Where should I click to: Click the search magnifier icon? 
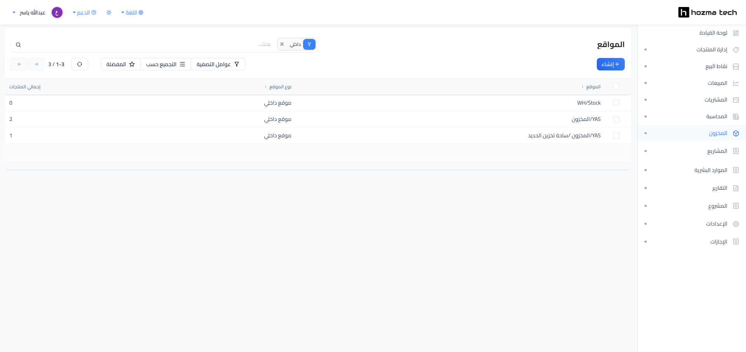tap(18, 45)
